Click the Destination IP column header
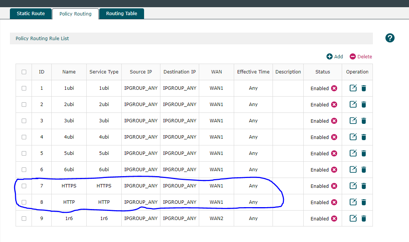 tap(180, 72)
